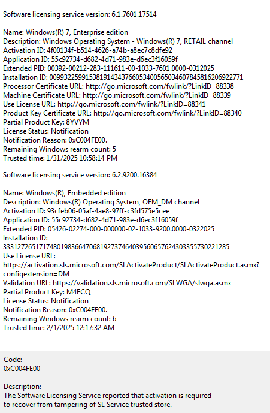This screenshot has height=413, width=270.
Task: Click the error code 0xC004FE00 under Code
Action: 22,369
